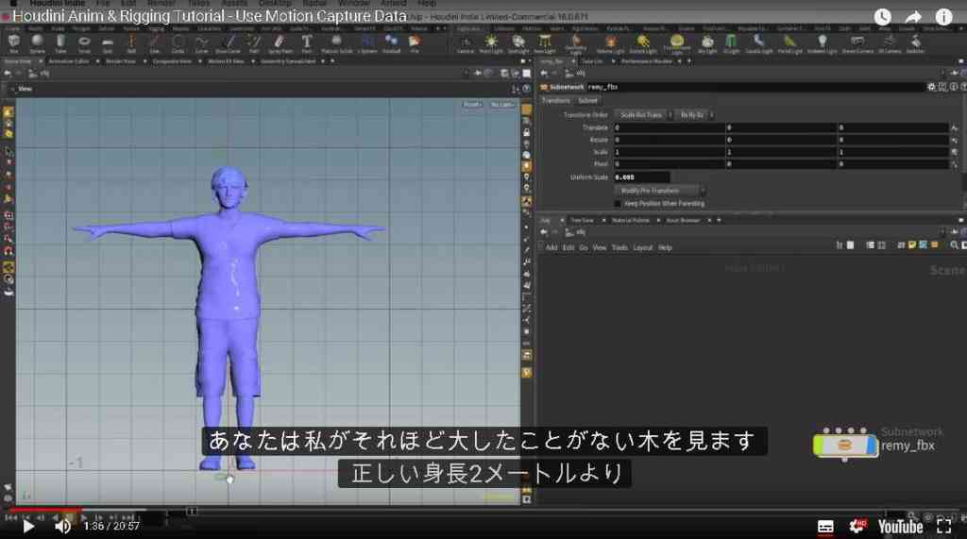Toggle YouTube subtitles button
The image size is (967, 539).
pyautogui.click(x=825, y=526)
